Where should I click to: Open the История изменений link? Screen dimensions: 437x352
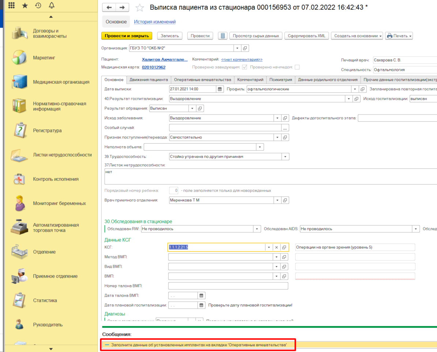tap(155, 22)
